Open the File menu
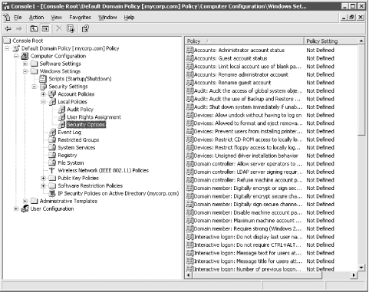This screenshot has width=369, height=292. coord(18,18)
